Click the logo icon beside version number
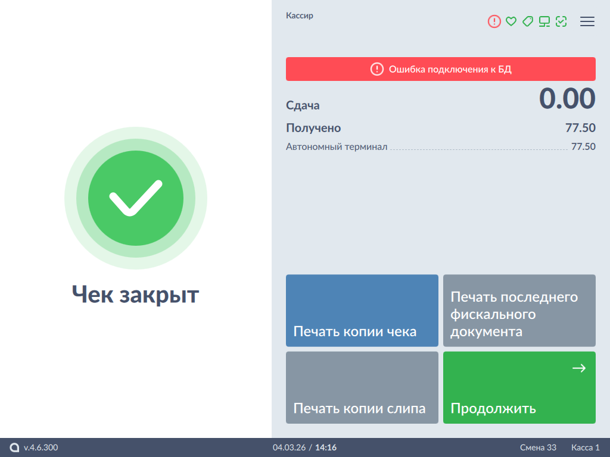610x457 pixels. click(x=14, y=447)
